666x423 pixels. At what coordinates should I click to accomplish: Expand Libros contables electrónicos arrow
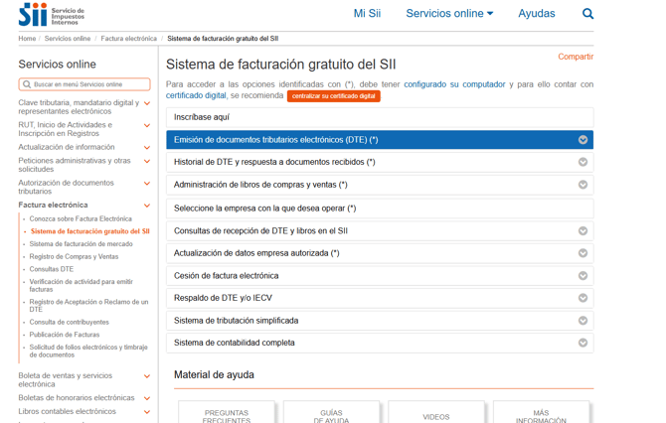pos(147,412)
